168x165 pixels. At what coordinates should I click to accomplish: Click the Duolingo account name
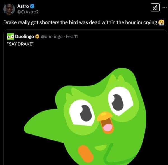(24, 36)
